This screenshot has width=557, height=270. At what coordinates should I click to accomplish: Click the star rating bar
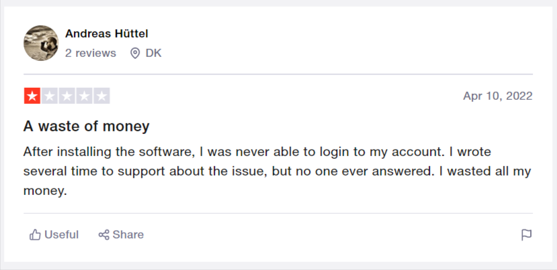67,96
